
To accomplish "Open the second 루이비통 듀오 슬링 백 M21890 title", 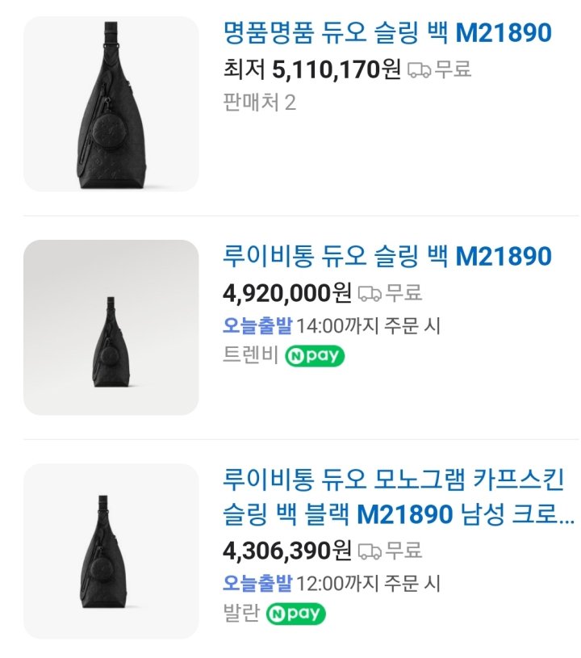I will click(387, 257).
